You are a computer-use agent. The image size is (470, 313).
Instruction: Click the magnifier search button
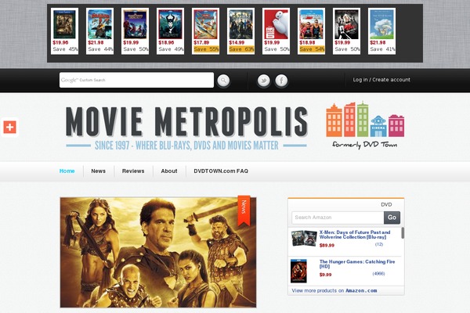point(223,81)
